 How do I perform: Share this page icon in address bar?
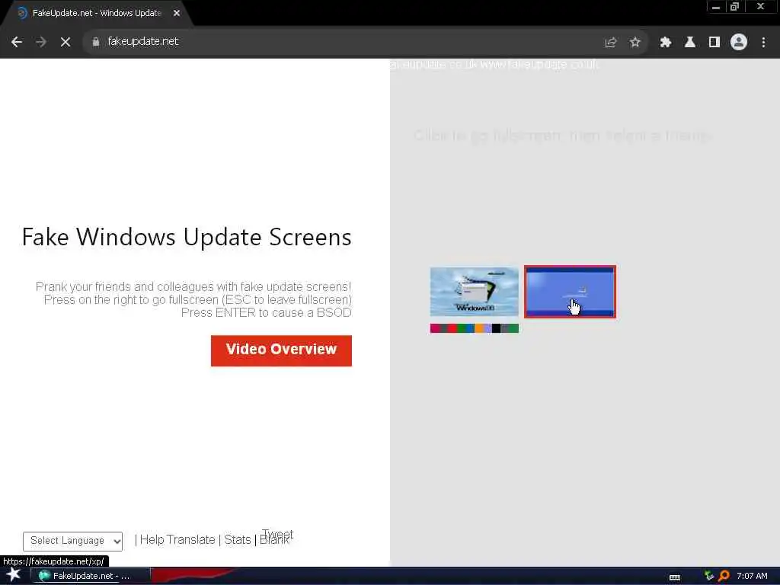click(611, 43)
